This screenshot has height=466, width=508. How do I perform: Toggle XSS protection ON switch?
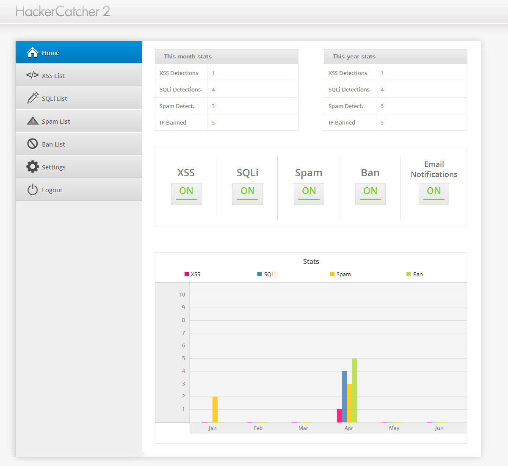(186, 194)
